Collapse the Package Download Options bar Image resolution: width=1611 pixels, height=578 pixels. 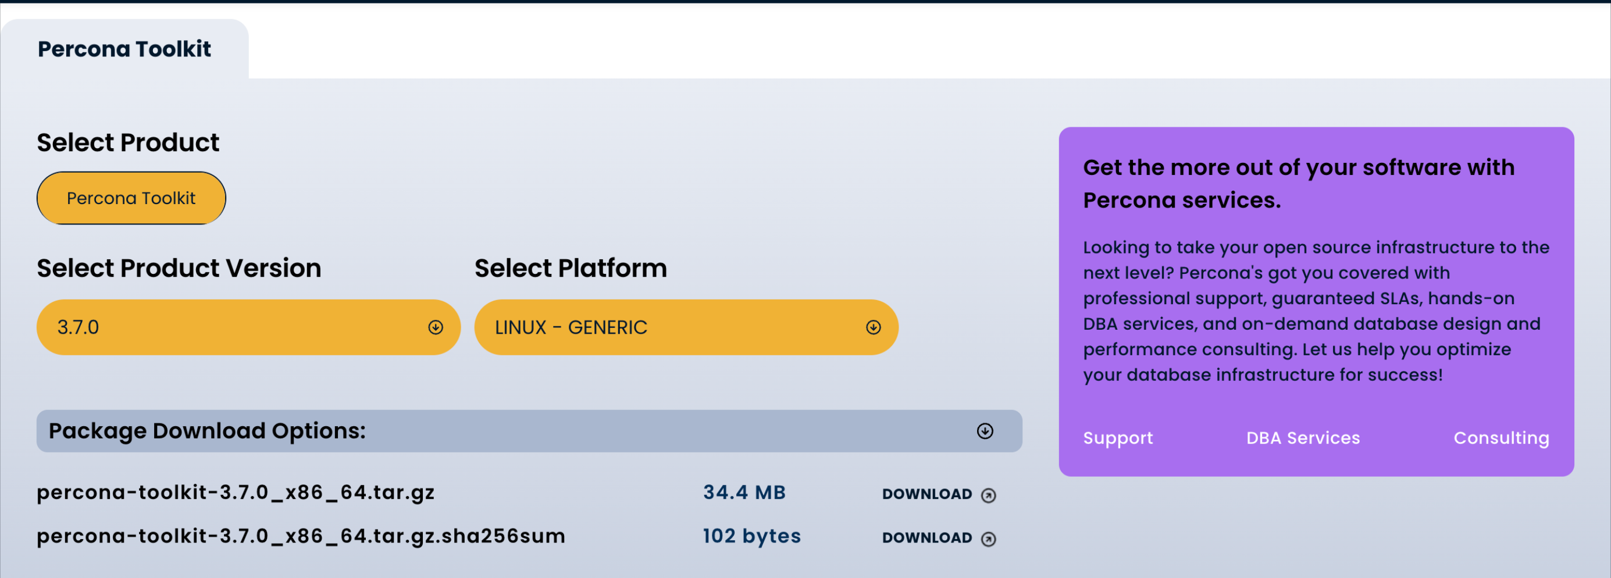click(529, 431)
